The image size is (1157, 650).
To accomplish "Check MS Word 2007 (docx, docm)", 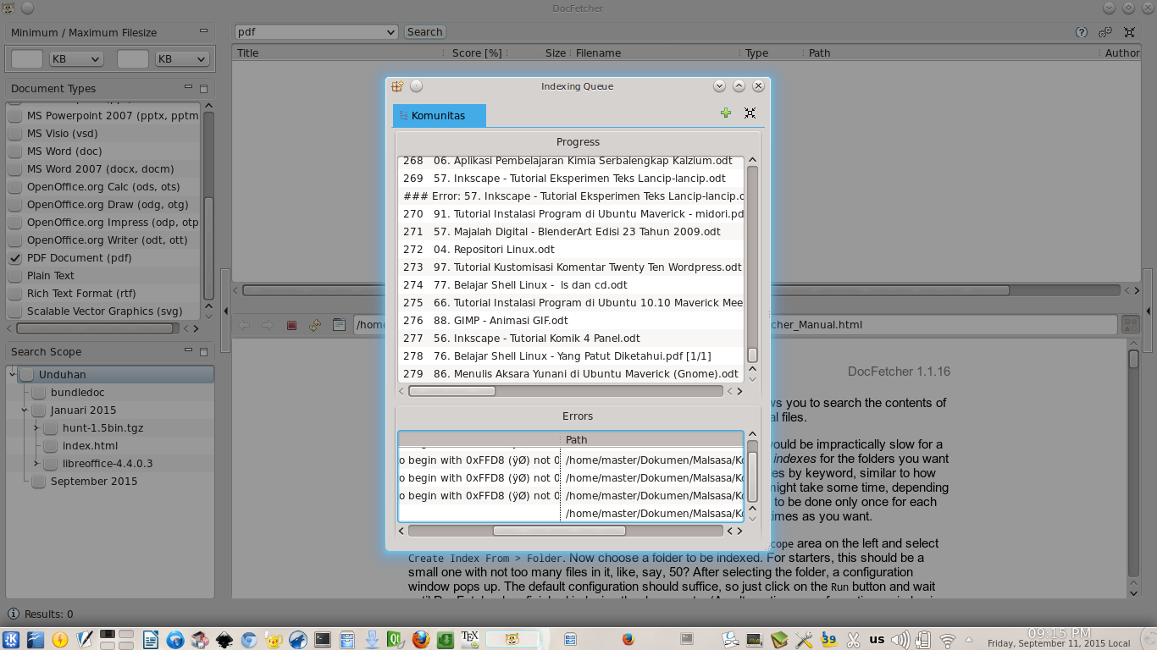I will [x=15, y=169].
